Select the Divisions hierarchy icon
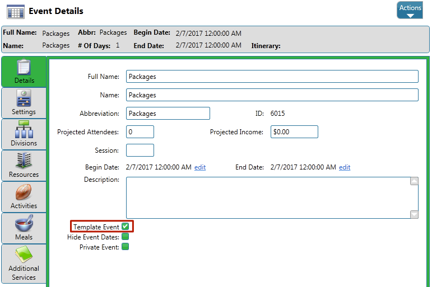 click(x=24, y=130)
